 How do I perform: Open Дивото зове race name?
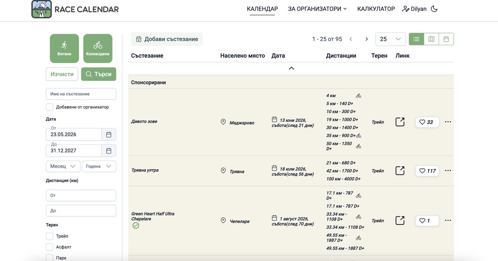144,121
